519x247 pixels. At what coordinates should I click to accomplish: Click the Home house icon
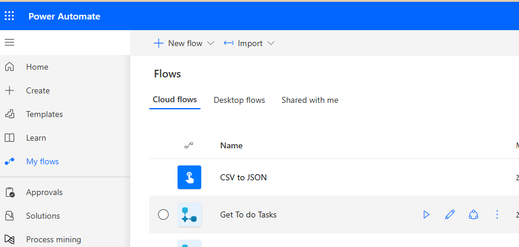pos(9,67)
